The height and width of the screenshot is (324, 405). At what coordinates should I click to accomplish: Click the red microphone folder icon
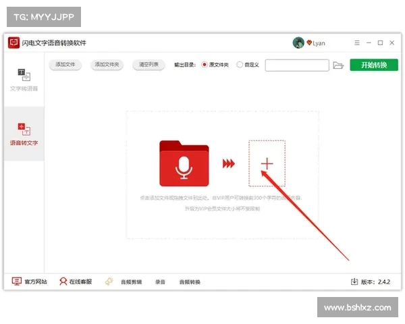(184, 163)
